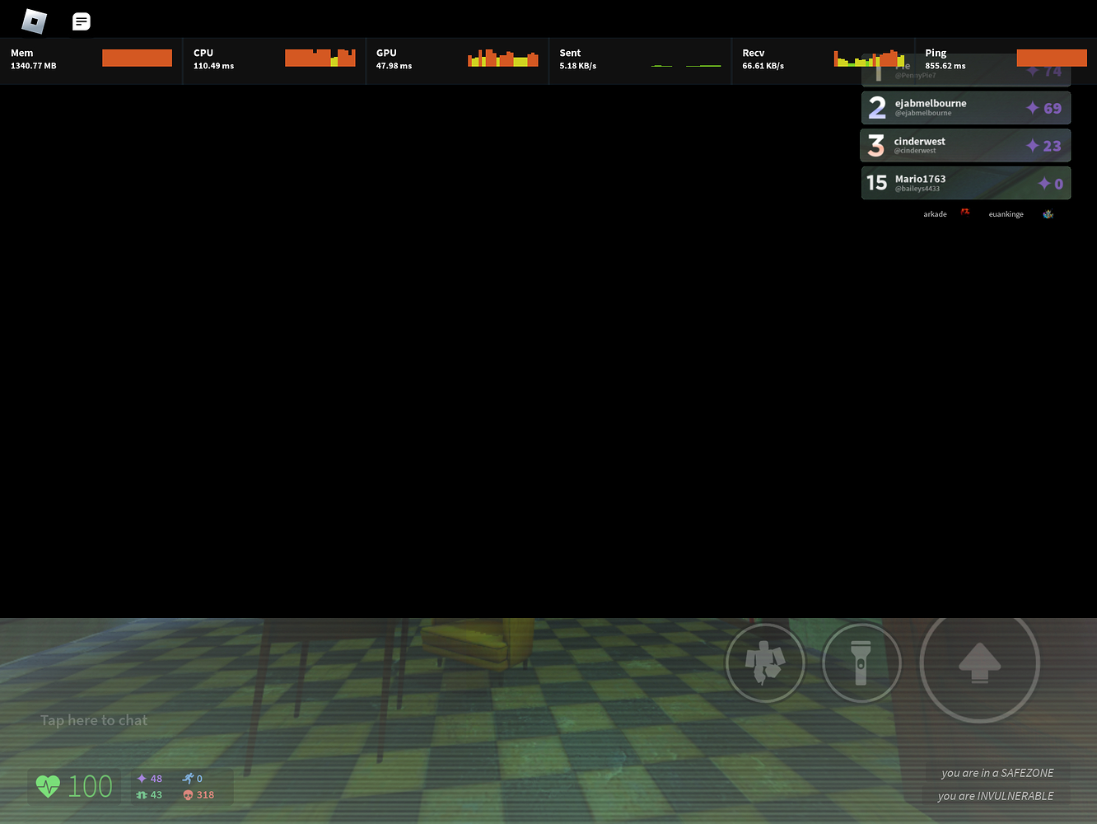Tap the avatar beside euankinge
1097x824 pixels.
click(1048, 214)
